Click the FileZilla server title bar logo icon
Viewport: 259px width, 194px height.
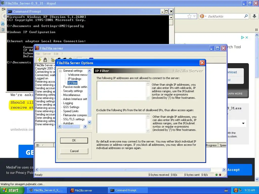[37, 48]
